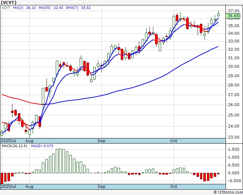Image resolution: width=243 pixels, height=195 pixels.
Task: Click the MACD:-0.075 value label
Action: click(42, 146)
